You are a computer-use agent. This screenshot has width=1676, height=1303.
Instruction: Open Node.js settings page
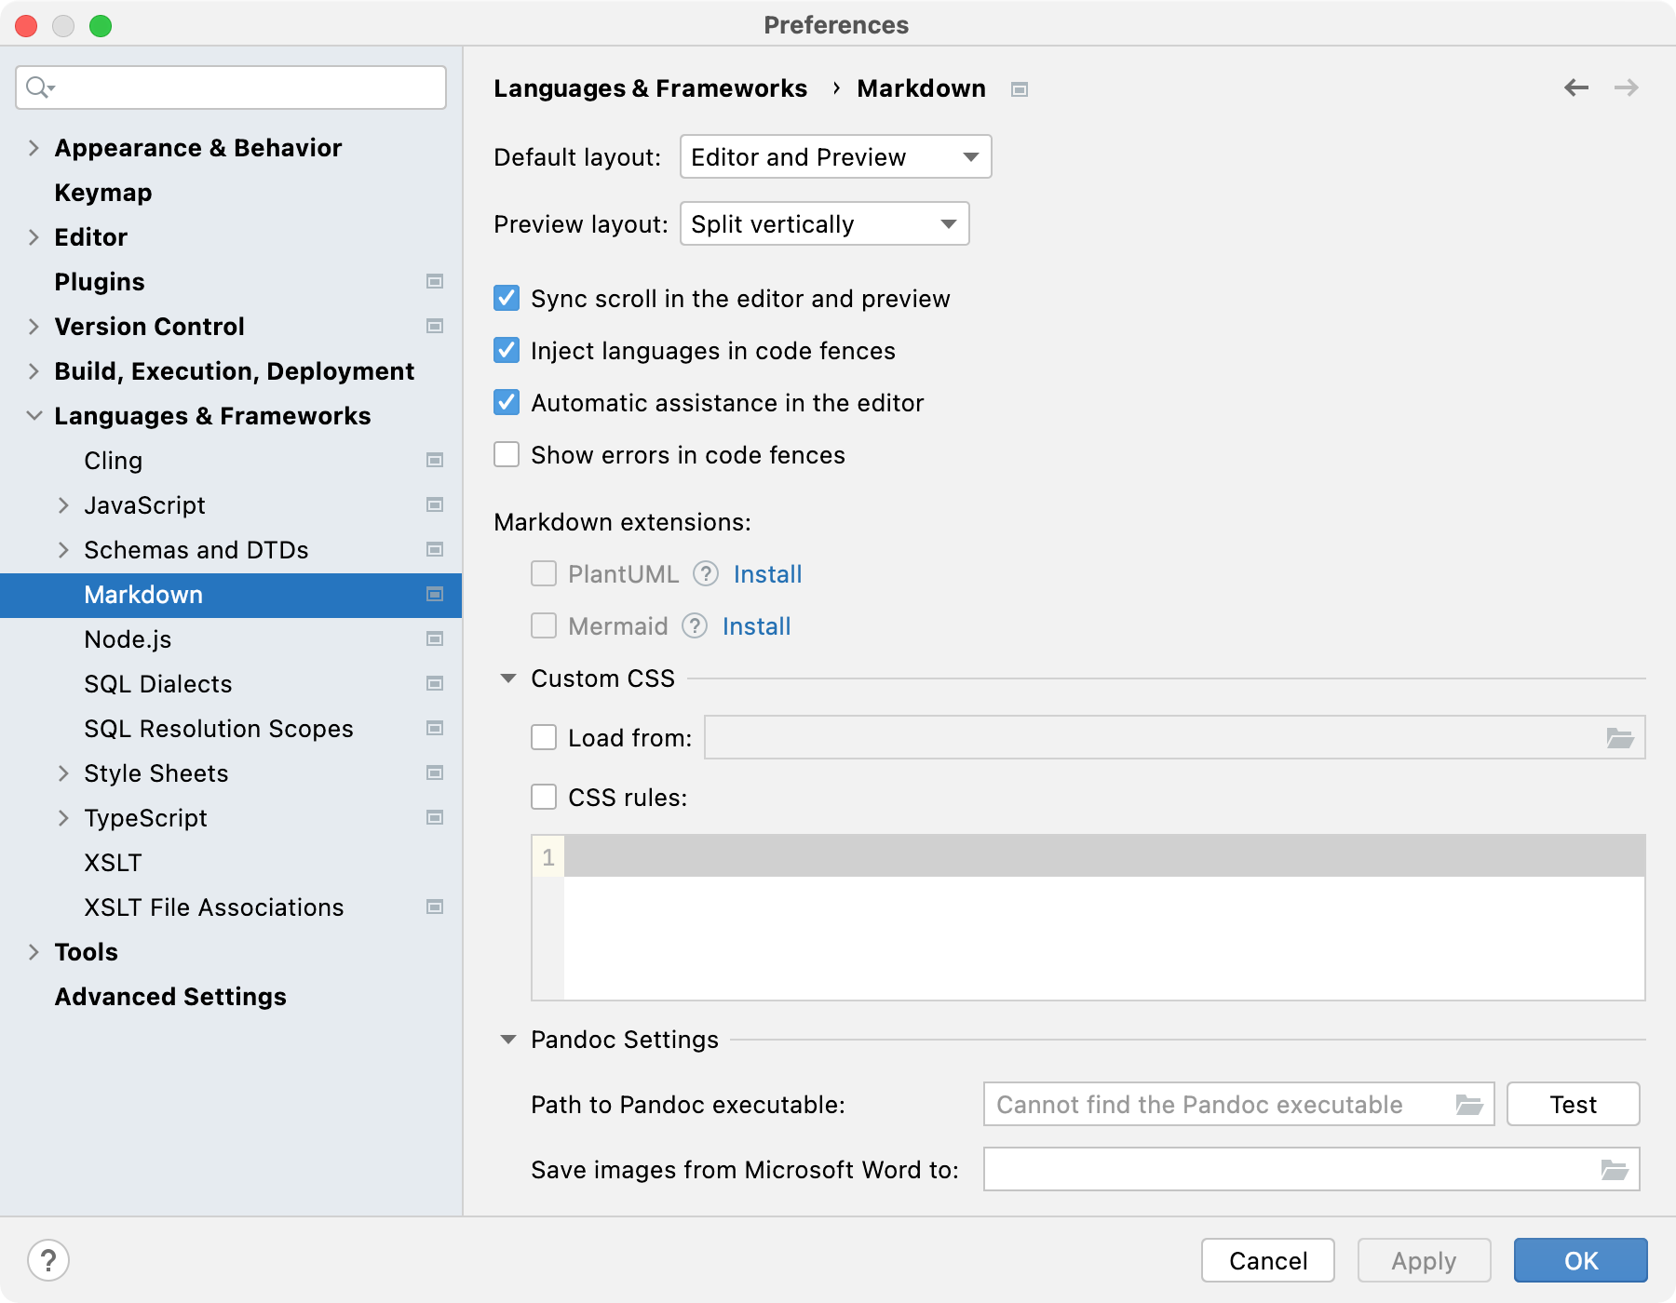128,639
